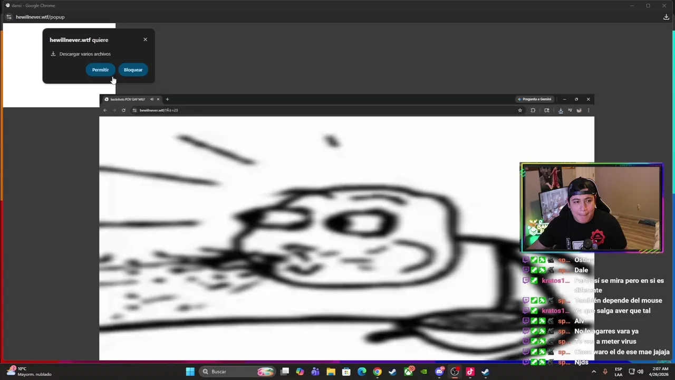Open media controls icon in inner Chrome toolbar
Screen dimensions: 675x380
click(x=570, y=110)
